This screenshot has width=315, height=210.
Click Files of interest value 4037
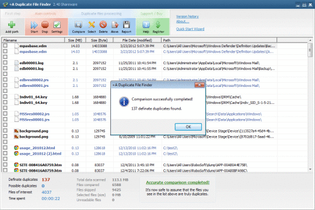click(x=47, y=192)
